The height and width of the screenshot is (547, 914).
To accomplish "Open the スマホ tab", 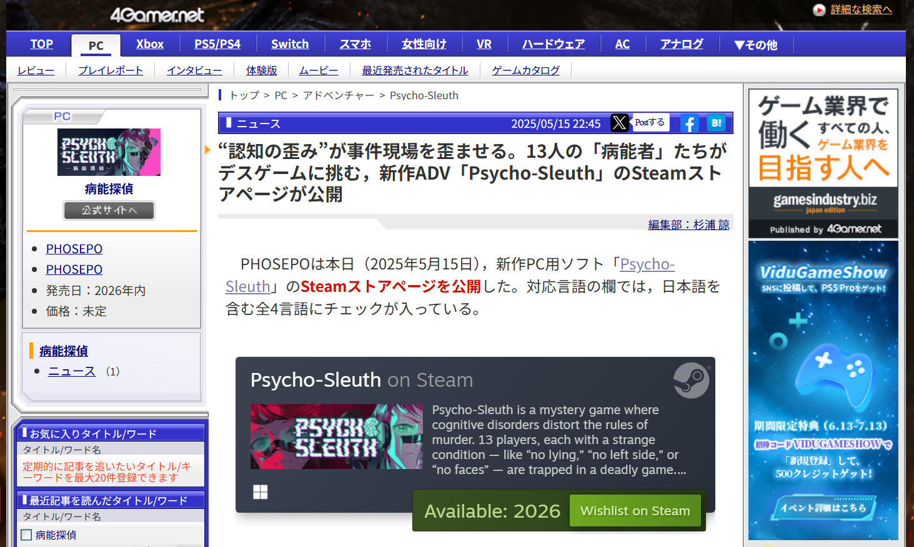I will click(355, 44).
